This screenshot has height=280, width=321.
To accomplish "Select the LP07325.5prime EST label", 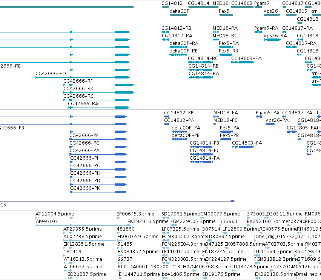I will coord(180,229).
